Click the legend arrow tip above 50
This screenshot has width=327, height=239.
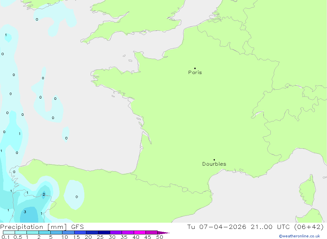163,233
